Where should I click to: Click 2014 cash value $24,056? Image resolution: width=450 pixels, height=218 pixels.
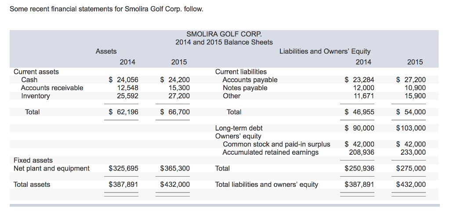[123, 80]
